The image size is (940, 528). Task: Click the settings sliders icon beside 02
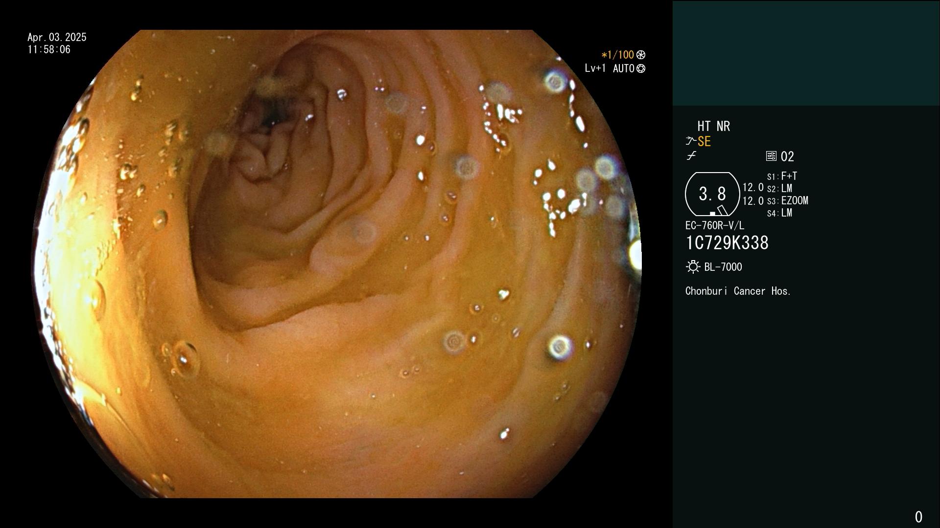(771, 156)
